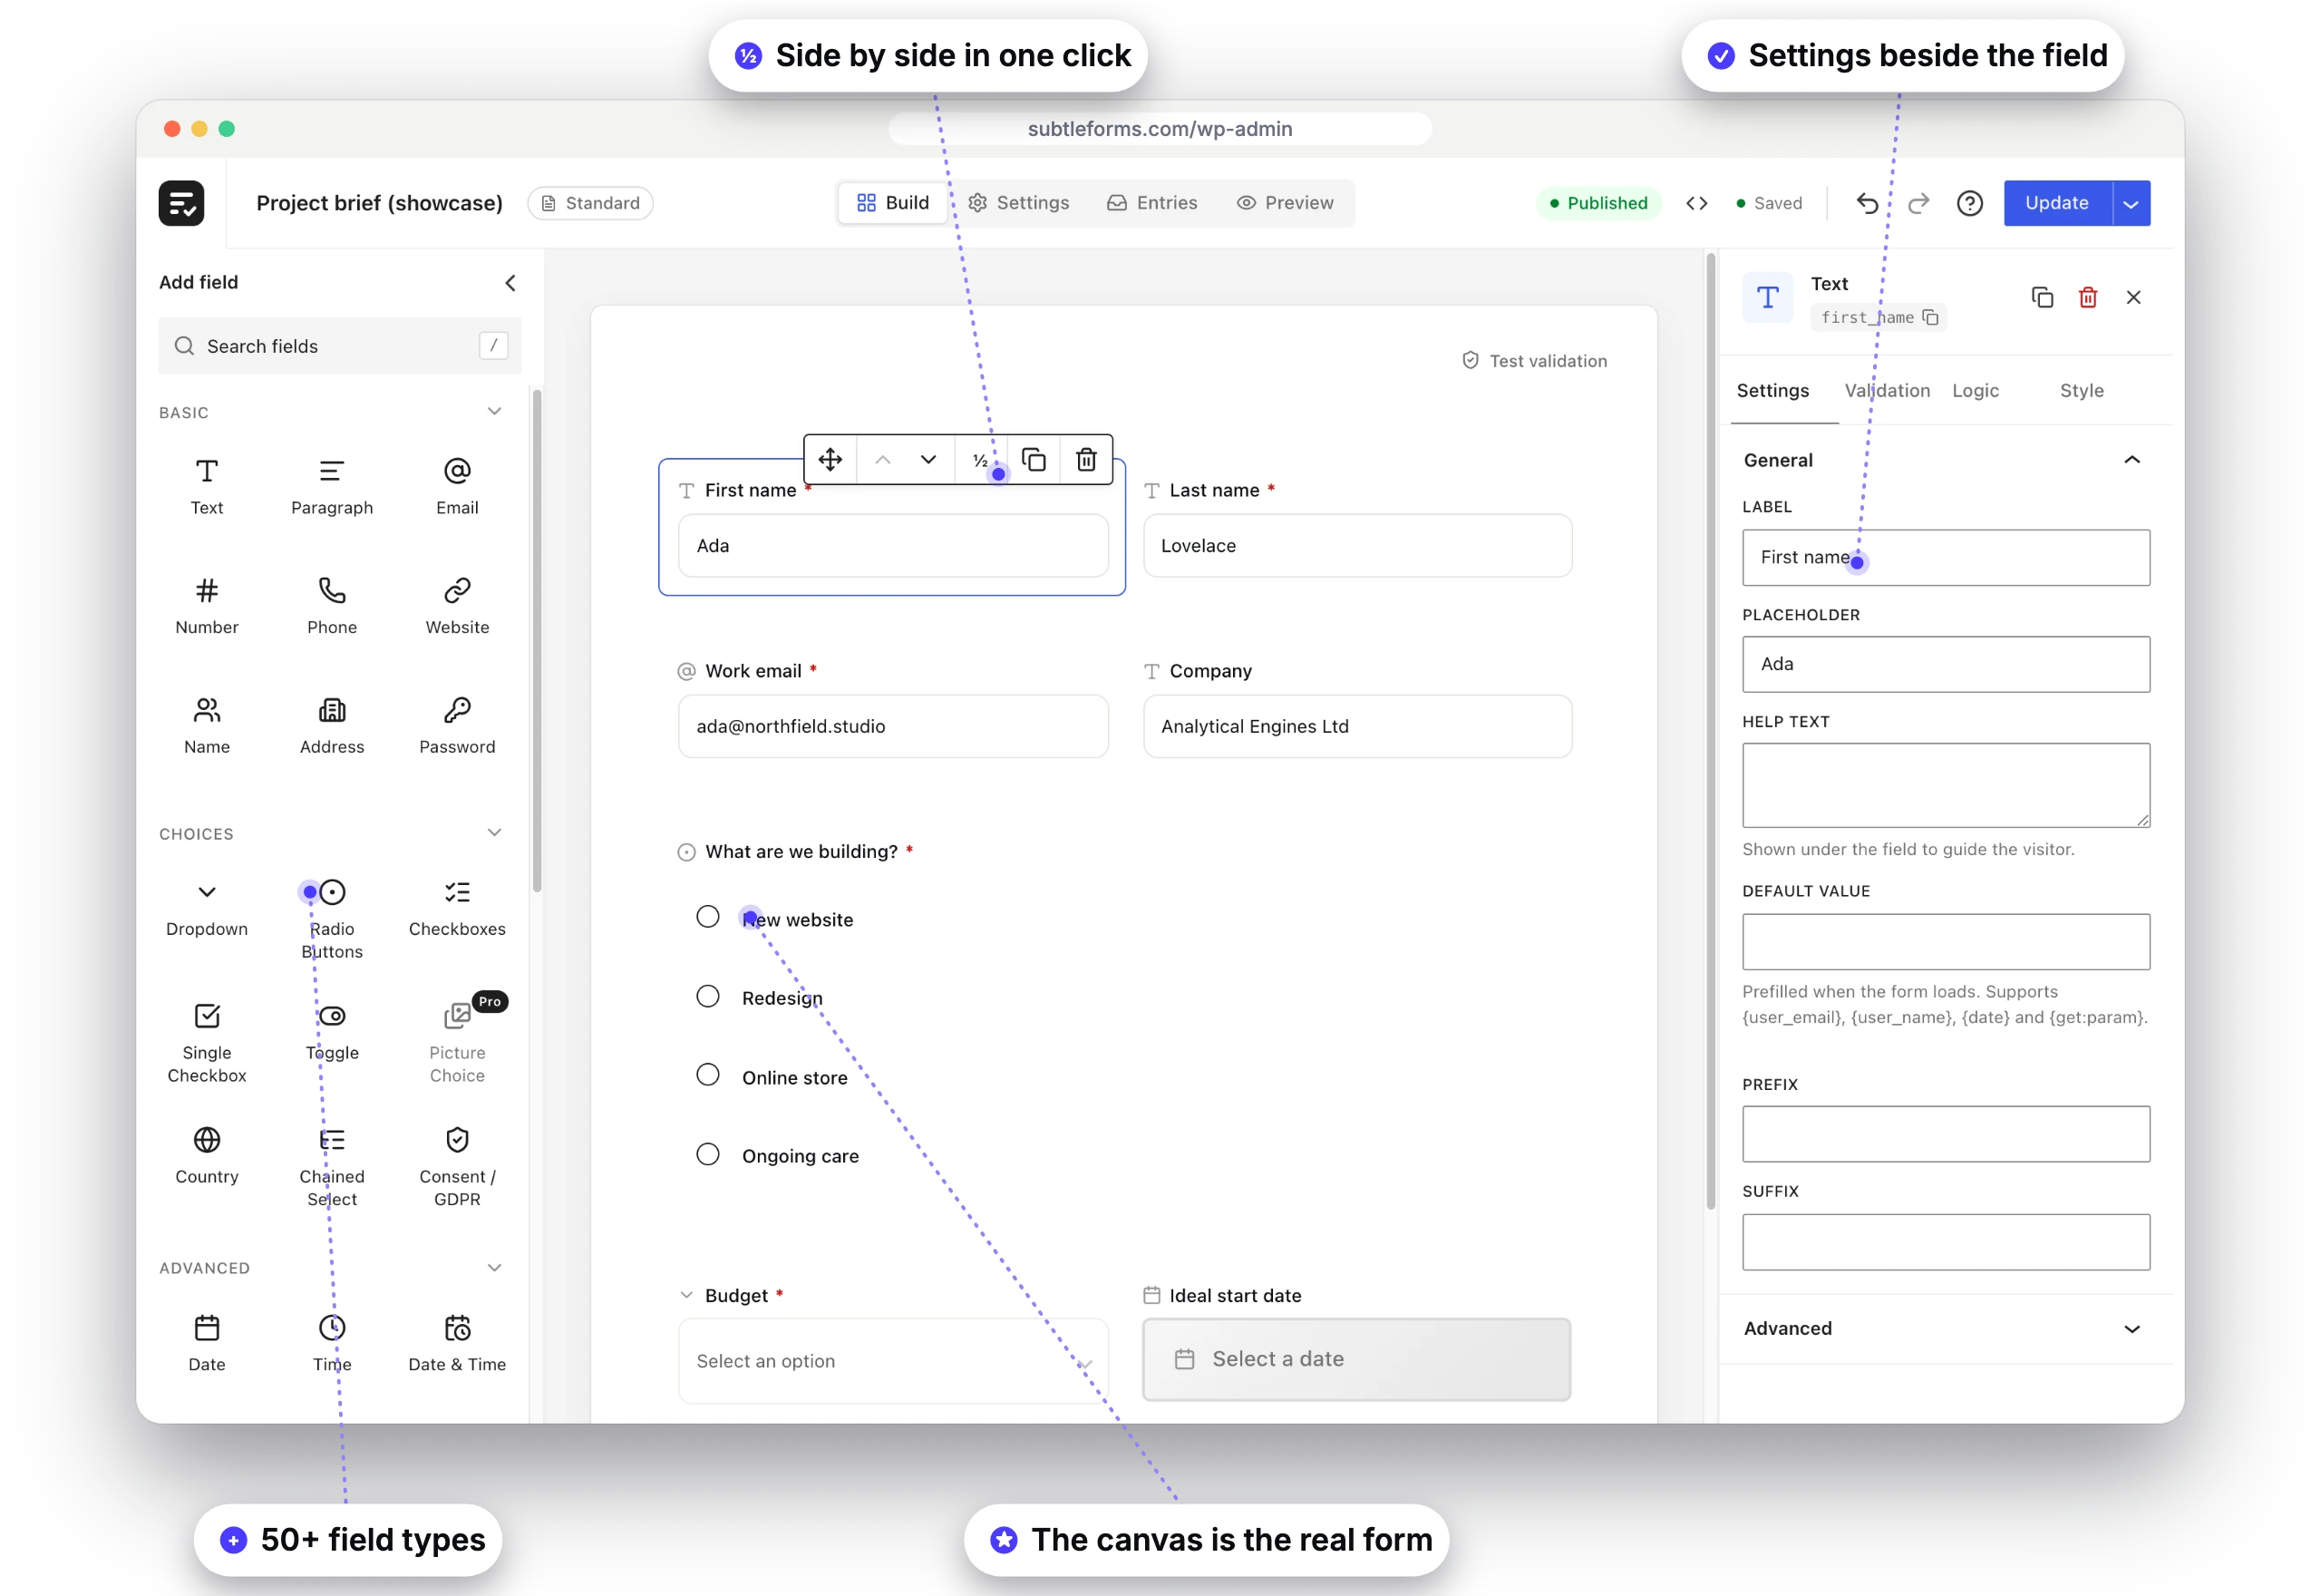
Task: Open the code embed view icon
Action: pos(1696,203)
